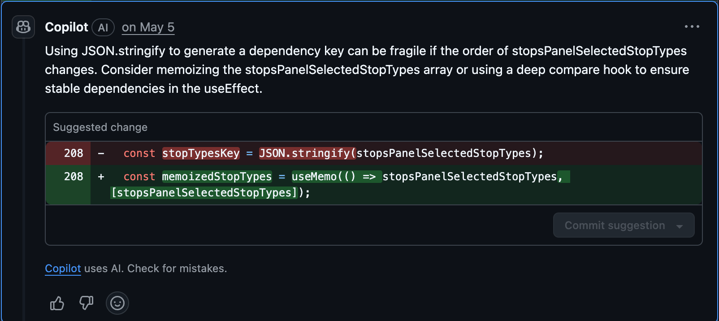The width and height of the screenshot is (719, 321).
Task: Click line number 208 on the deleted row
Action: (x=74, y=153)
